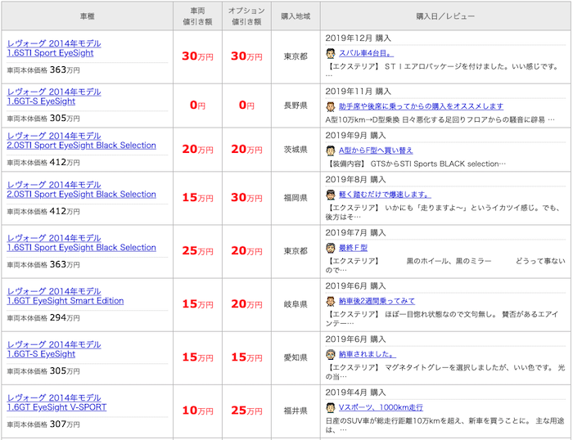Open the review titled 最終Ｆ型

click(353, 248)
